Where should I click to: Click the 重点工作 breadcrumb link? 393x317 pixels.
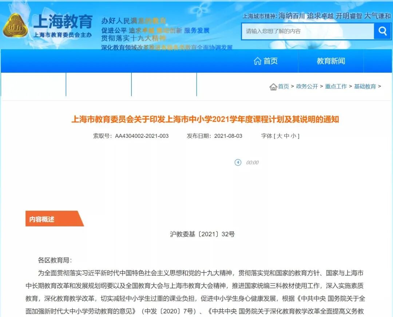click(x=336, y=87)
